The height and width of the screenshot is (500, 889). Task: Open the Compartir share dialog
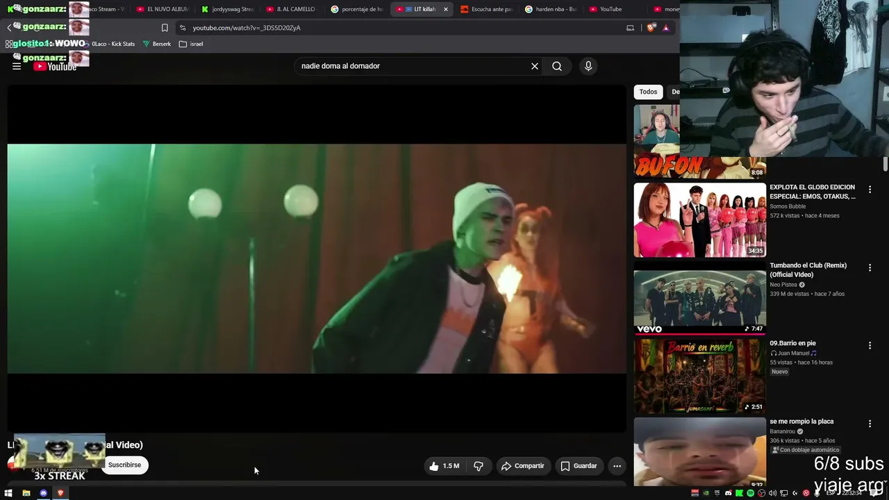[x=523, y=466]
